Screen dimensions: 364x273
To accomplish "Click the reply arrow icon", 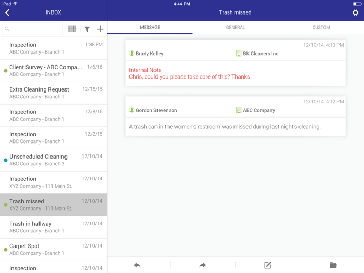I will (137, 265).
